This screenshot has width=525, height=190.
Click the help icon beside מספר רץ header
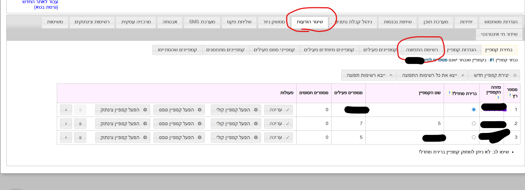click(510, 95)
